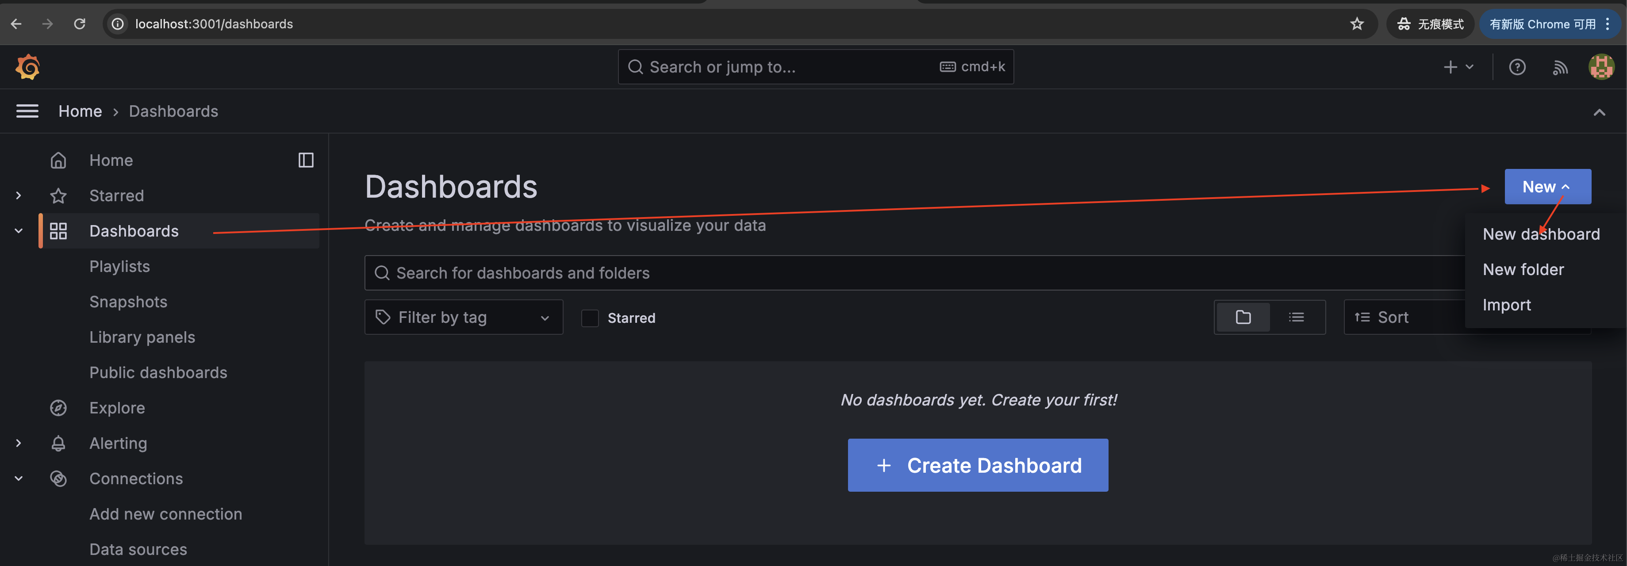1627x566 pixels.
Task: Switch to list view mode
Action: pyautogui.click(x=1296, y=317)
